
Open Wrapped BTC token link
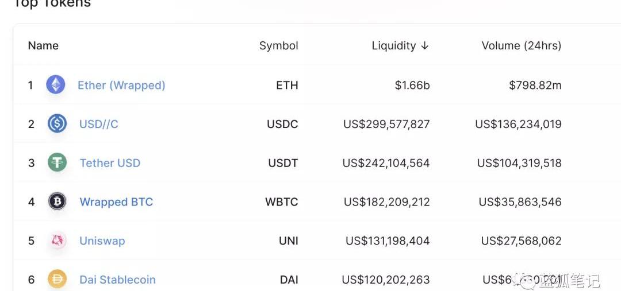(116, 202)
